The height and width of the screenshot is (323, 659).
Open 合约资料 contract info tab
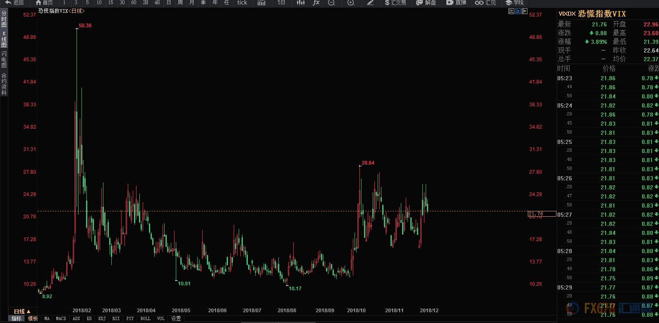[x=4, y=84]
